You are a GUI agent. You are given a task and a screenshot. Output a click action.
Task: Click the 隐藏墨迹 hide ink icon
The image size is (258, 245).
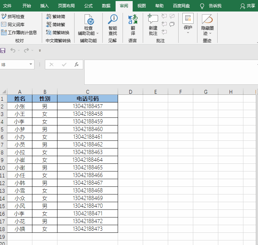(207, 19)
